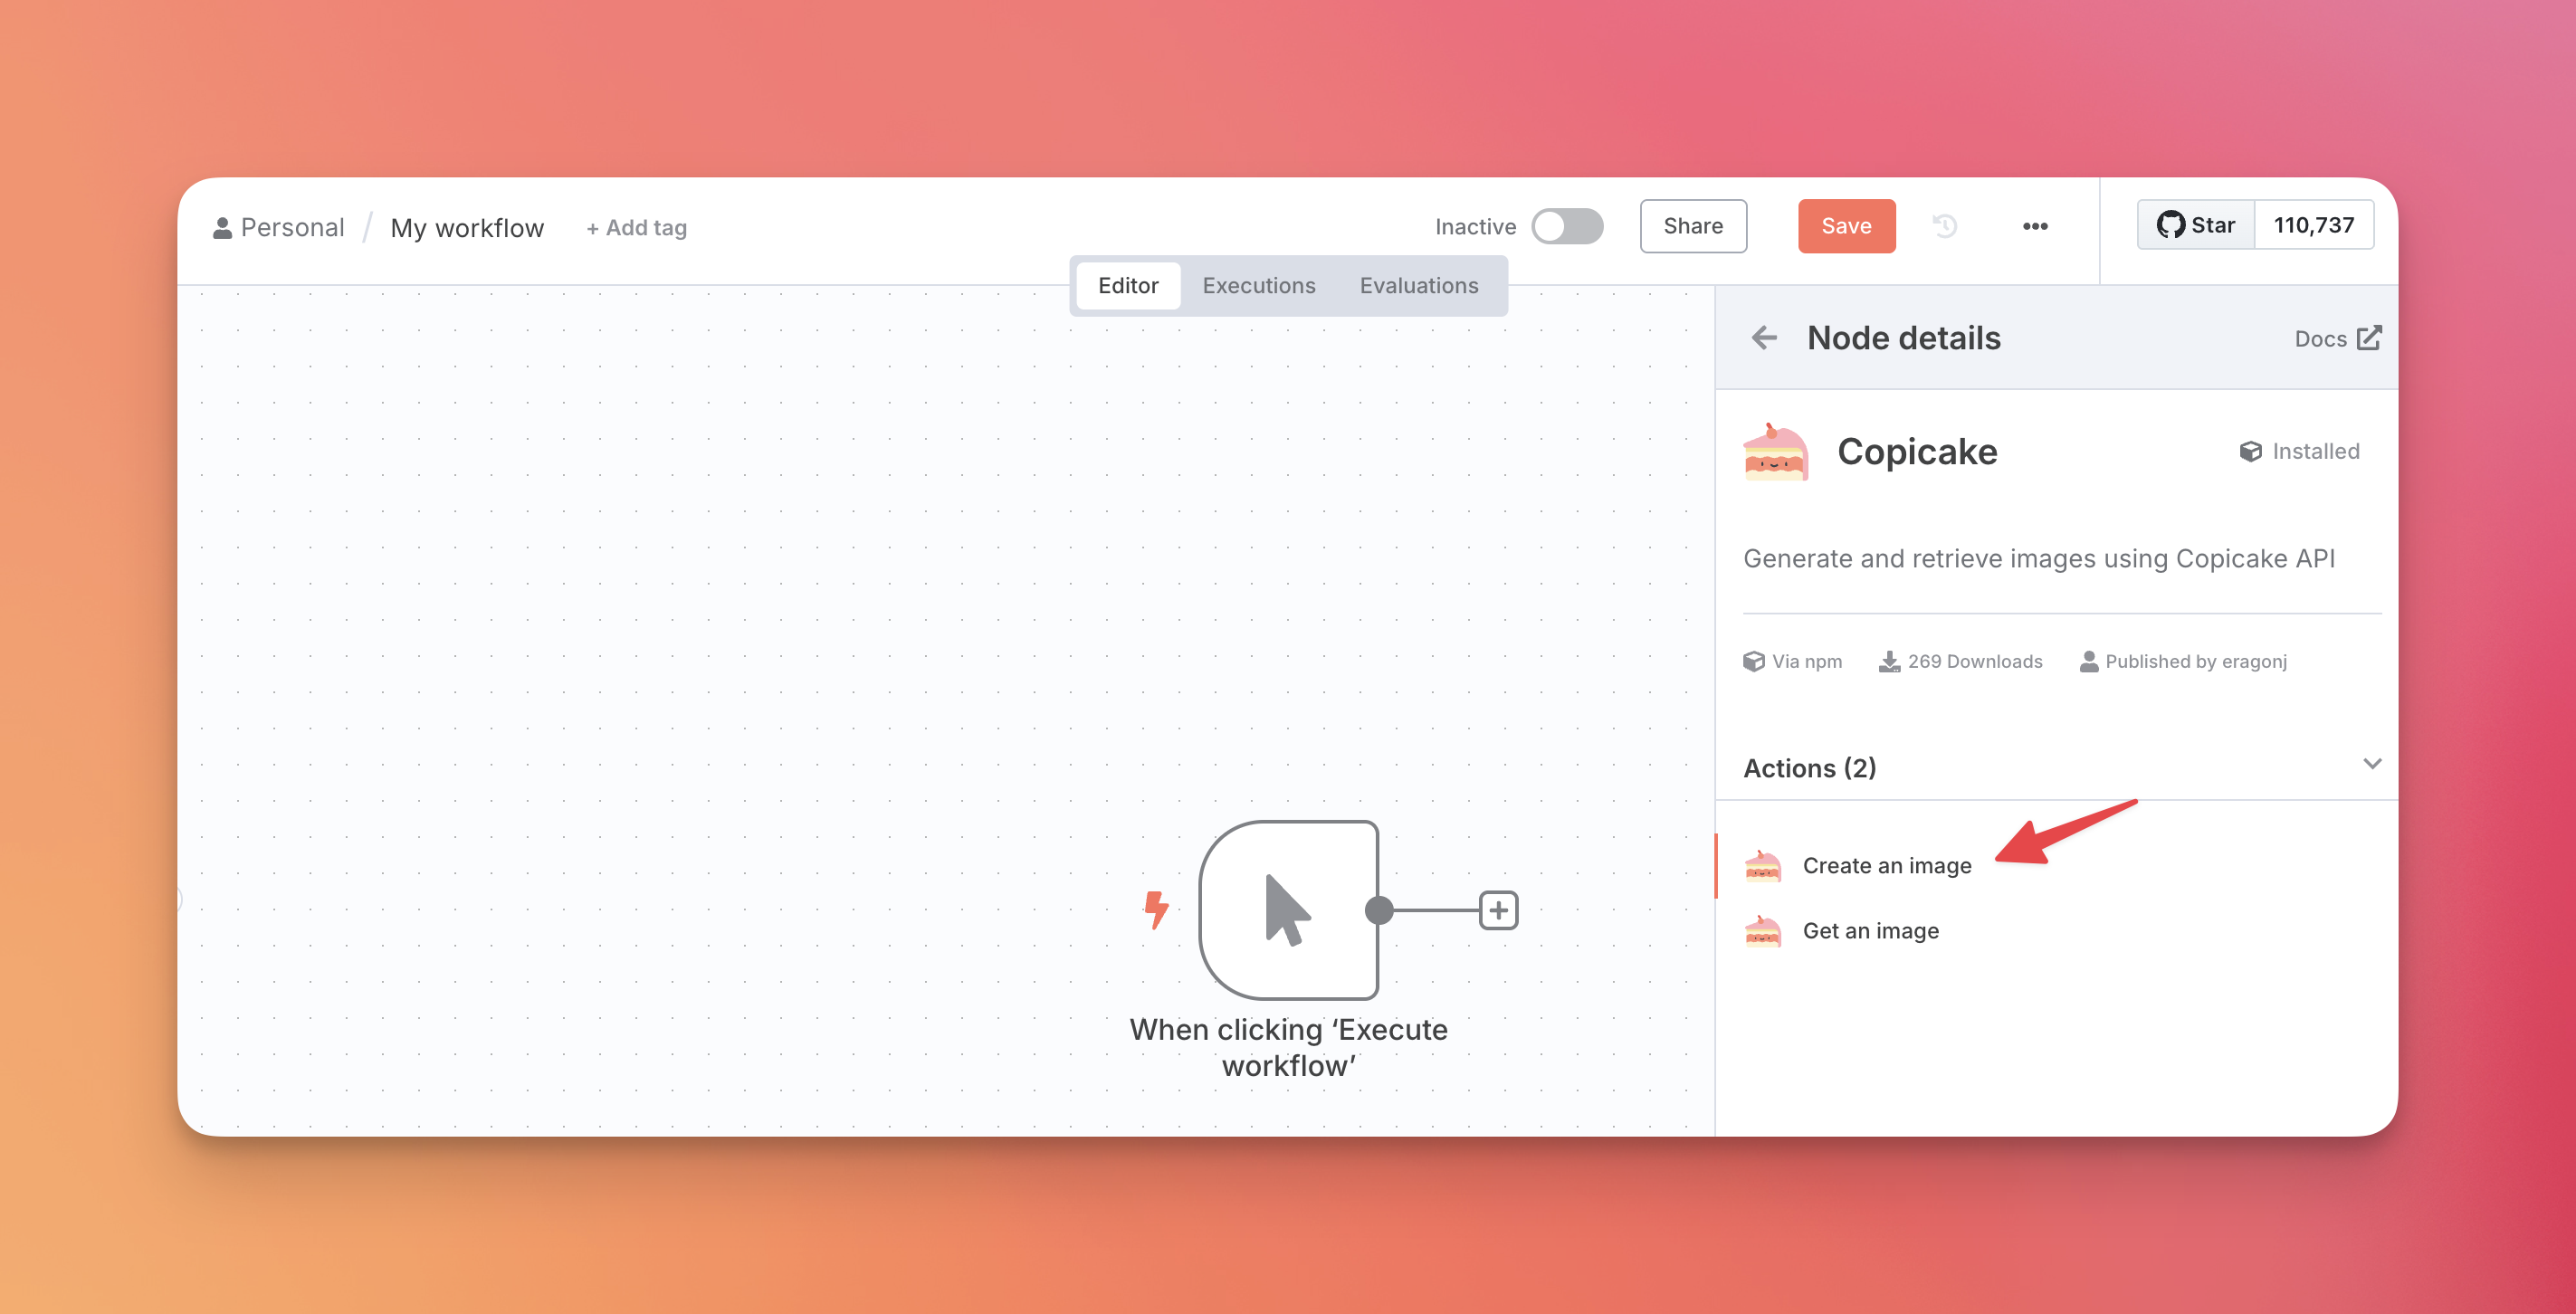Image resolution: width=2576 pixels, height=1314 pixels.
Task: Click the My workflow name field
Action: click(x=467, y=228)
